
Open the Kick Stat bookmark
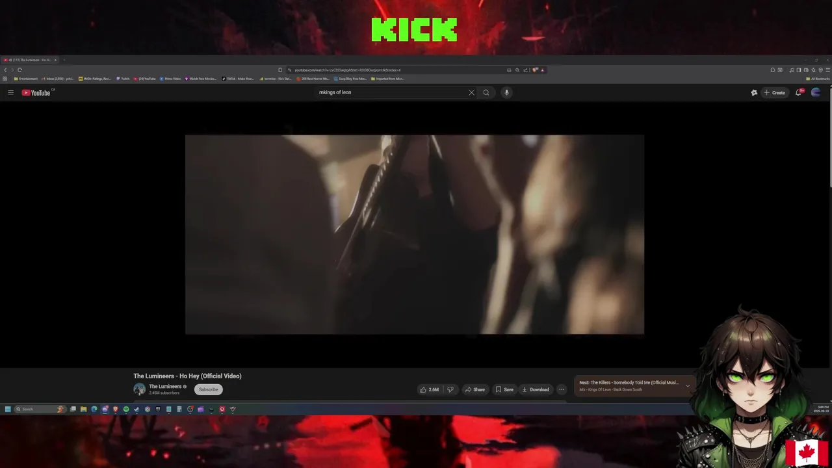point(276,79)
